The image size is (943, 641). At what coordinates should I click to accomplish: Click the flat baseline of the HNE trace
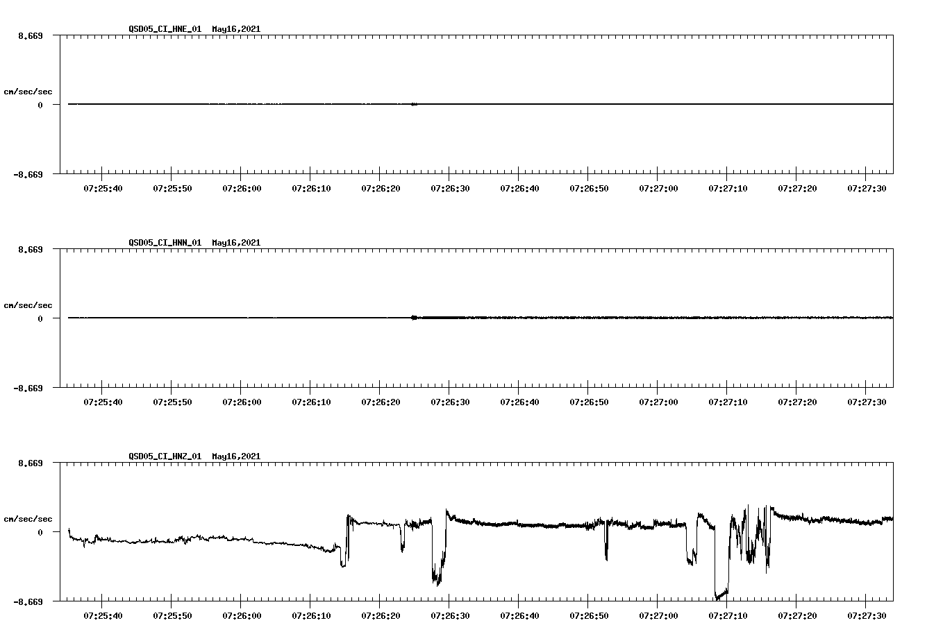click(278, 104)
